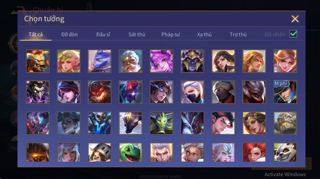Switch to the 'Đỡ đòn' tab
This screenshot has height=179, width=320.
tap(70, 34)
